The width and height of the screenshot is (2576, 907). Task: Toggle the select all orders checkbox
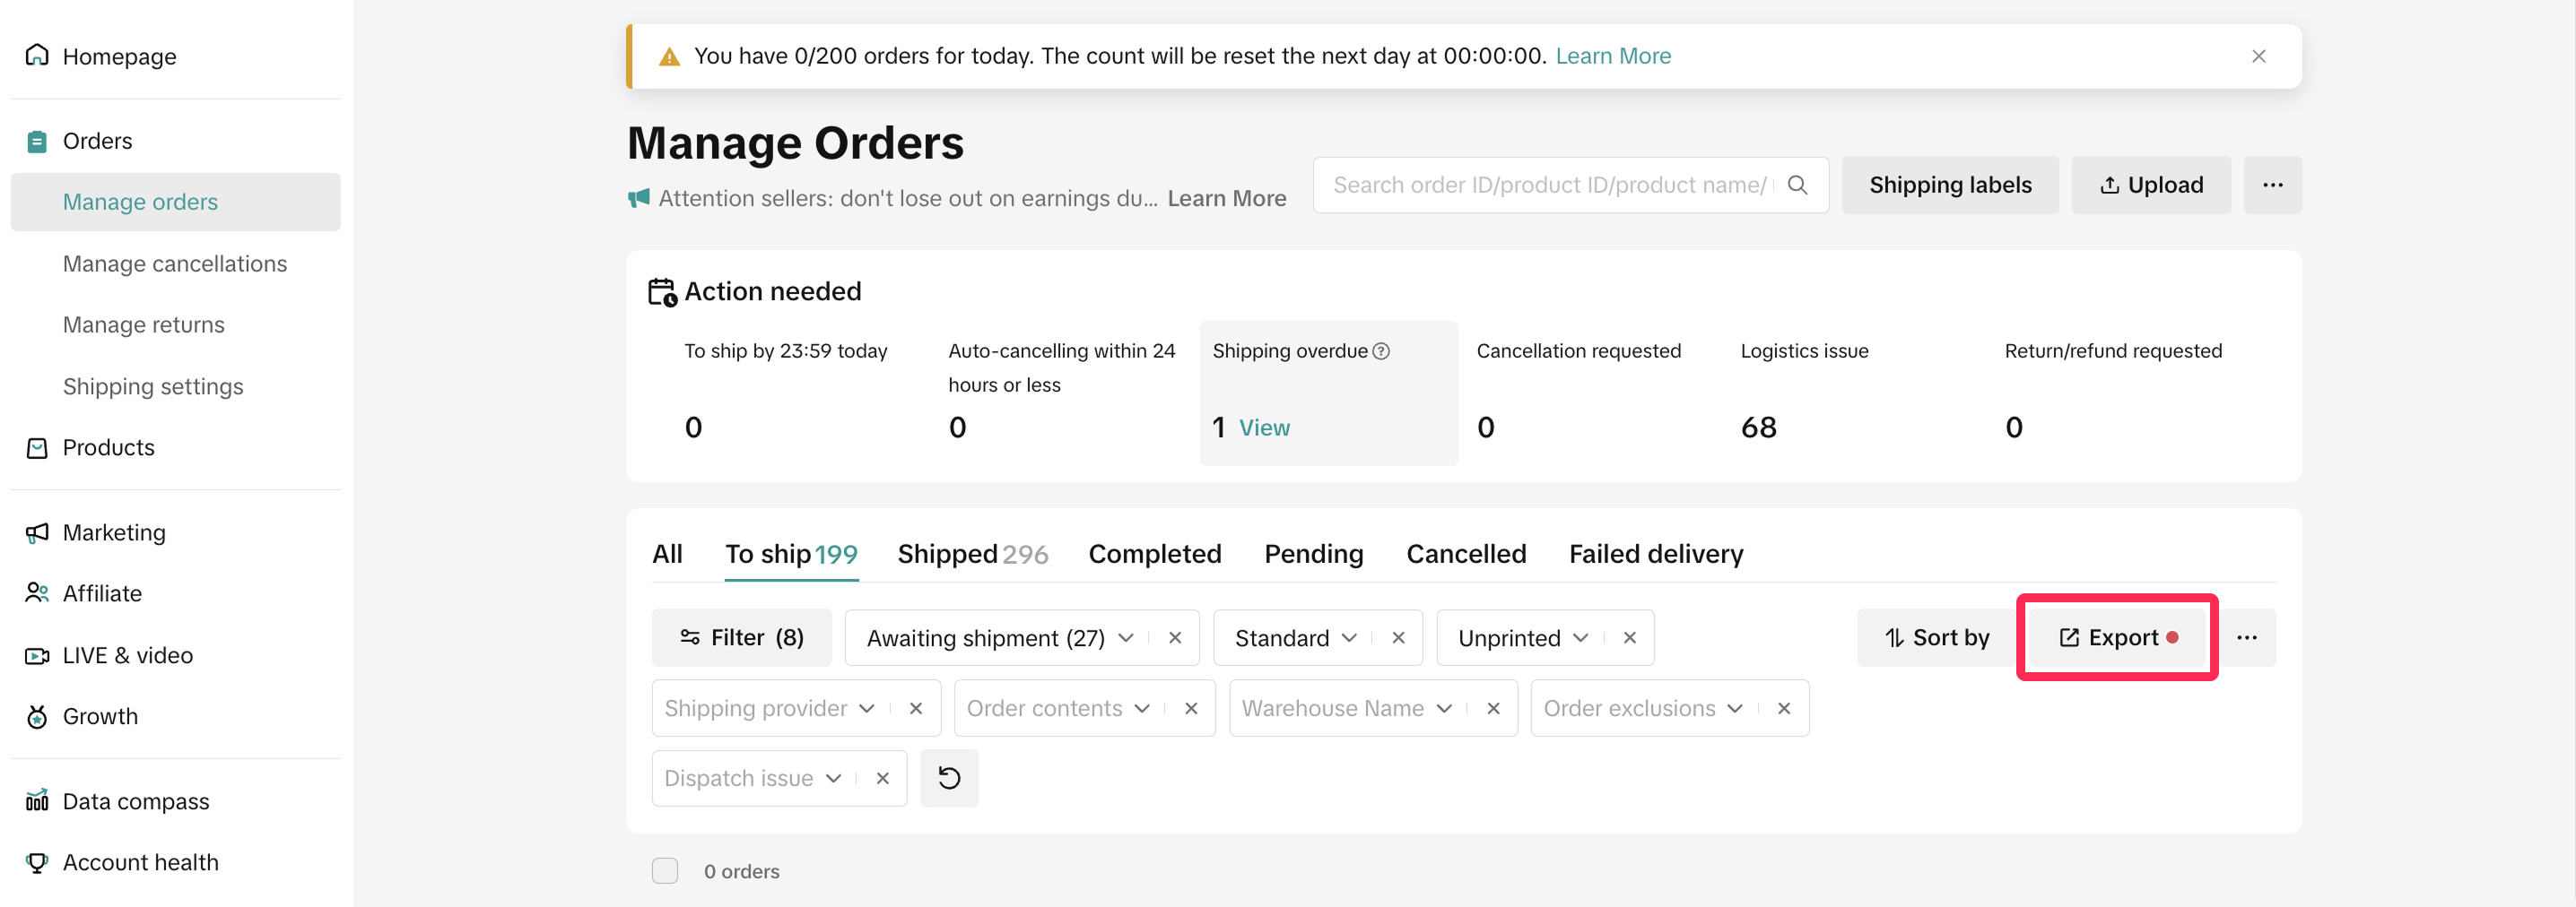665,871
